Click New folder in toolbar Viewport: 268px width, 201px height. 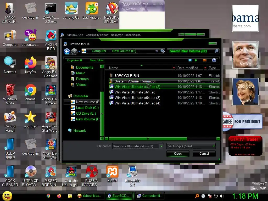(97, 60)
